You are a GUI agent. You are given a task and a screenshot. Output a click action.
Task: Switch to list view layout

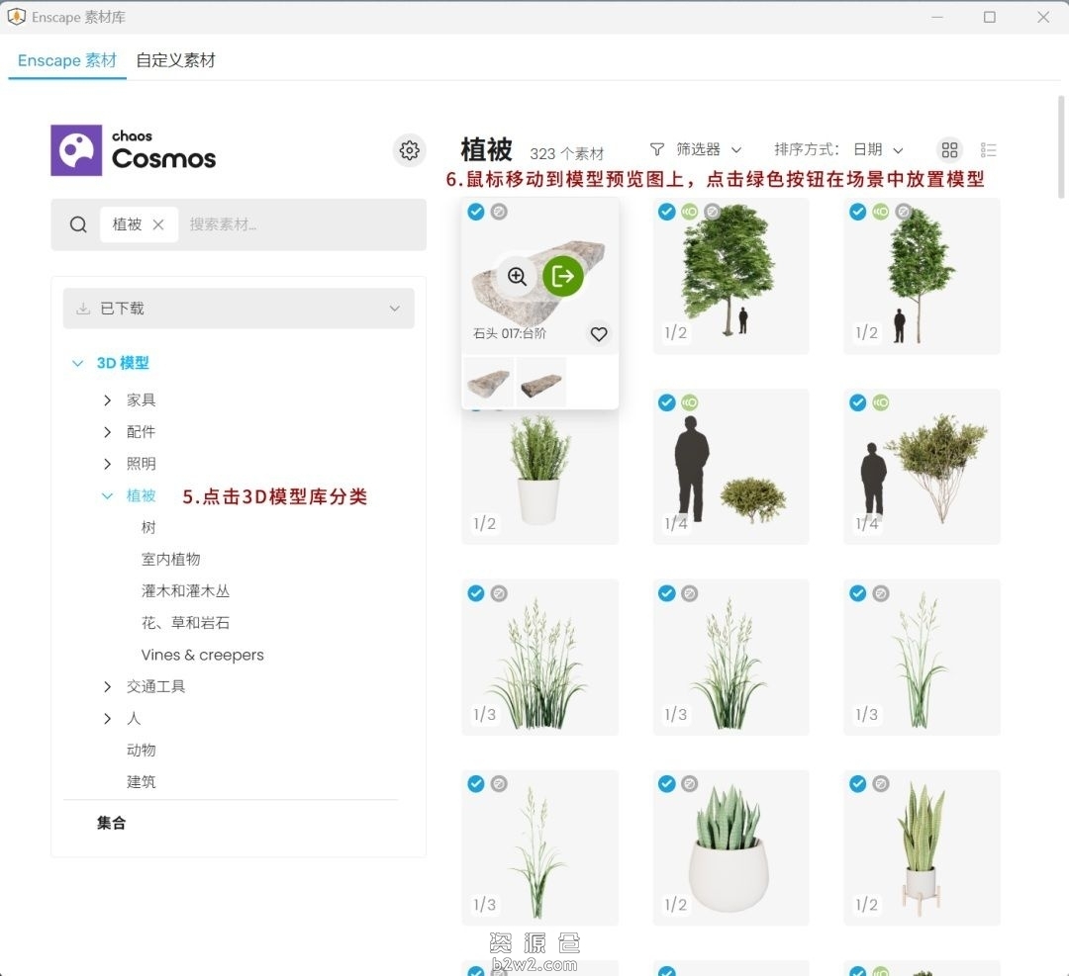[x=988, y=149]
